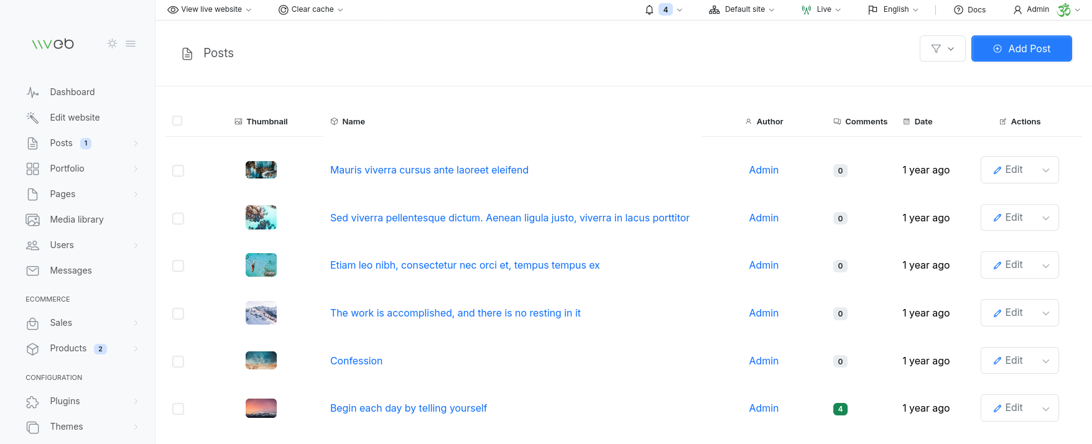Open the notifications bell icon
1092x444 pixels.
pyautogui.click(x=649, y=10)
